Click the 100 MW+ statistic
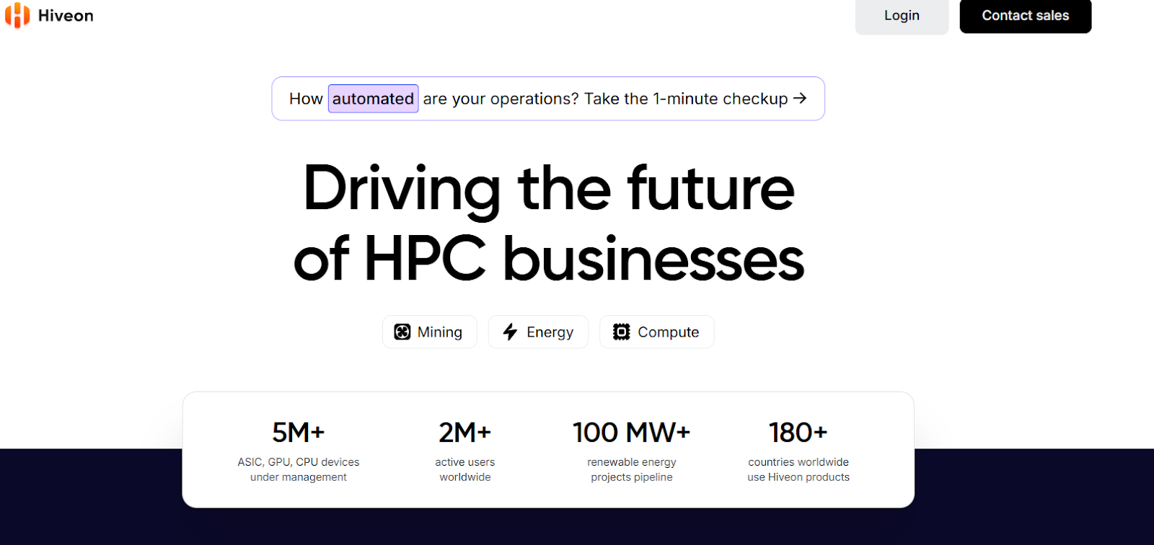This screenshot has width=1154, height=545. click(x=632, y=433)
